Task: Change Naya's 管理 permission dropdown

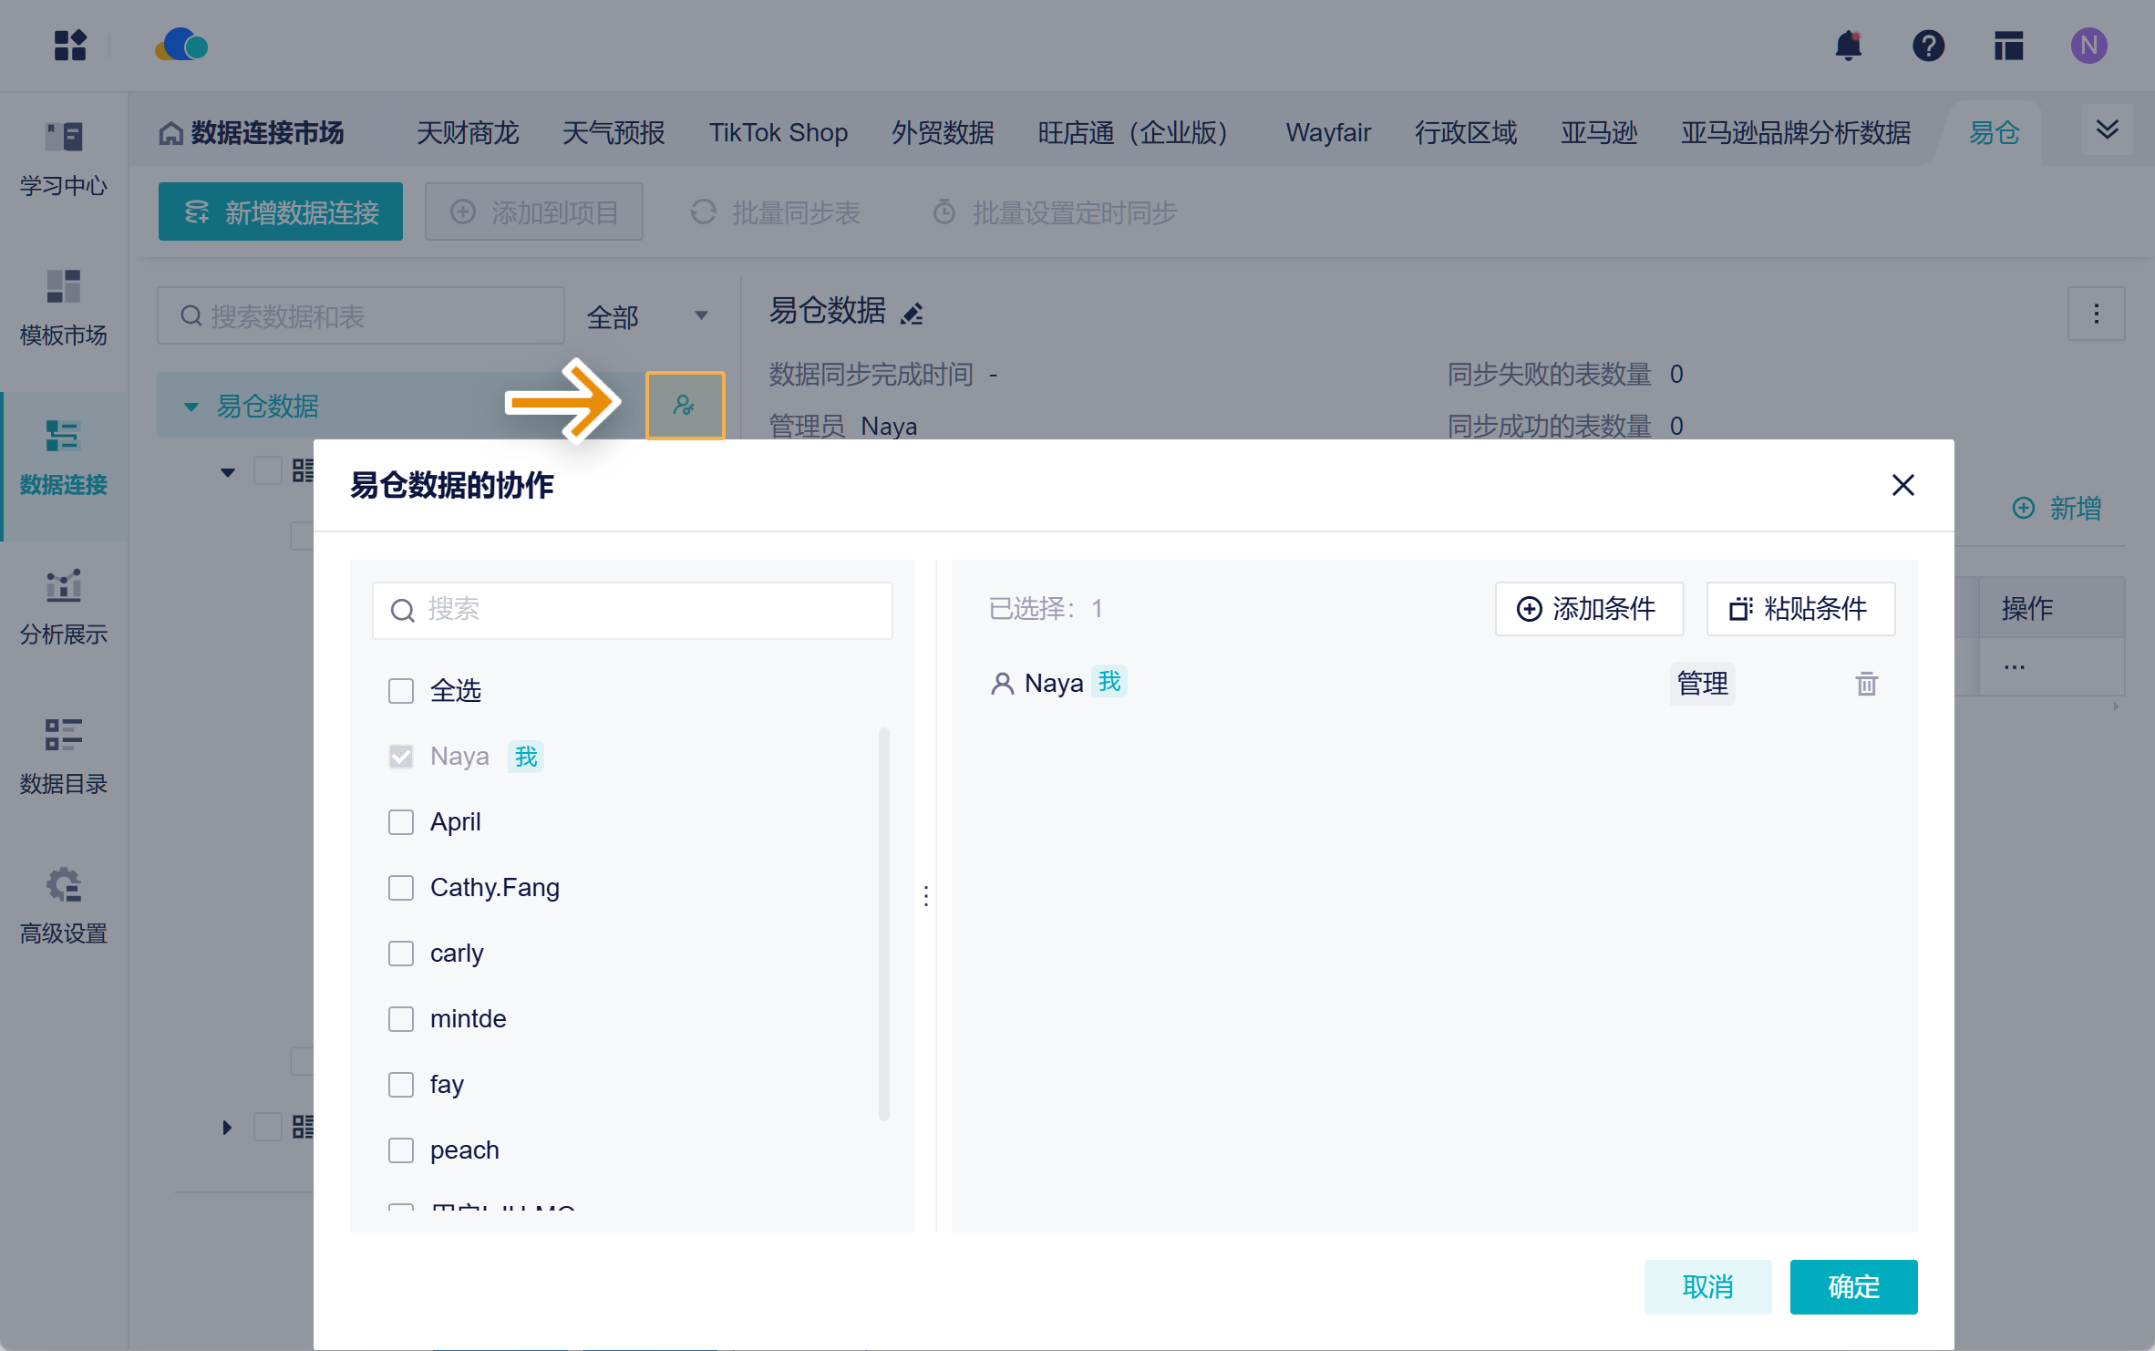Action: 1702,683
